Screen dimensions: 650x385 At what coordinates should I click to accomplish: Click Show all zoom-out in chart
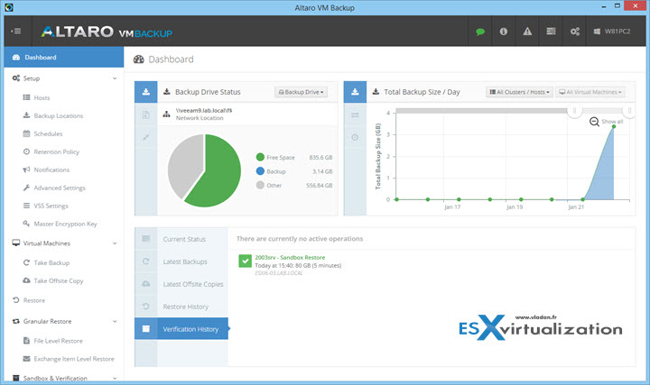607,122
